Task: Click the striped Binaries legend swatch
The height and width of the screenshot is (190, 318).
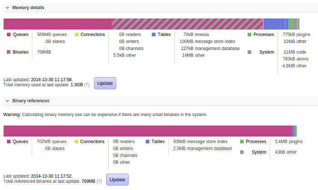Action: pos(9,52)
